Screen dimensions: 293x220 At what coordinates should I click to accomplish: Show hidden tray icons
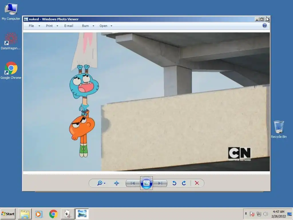pos(246,214)
